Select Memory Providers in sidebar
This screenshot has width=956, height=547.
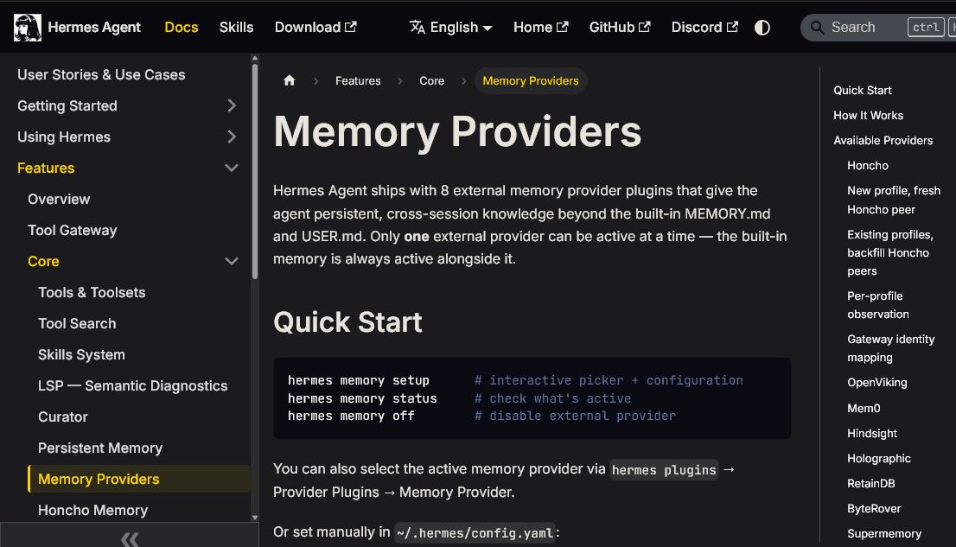coord(139,479)
